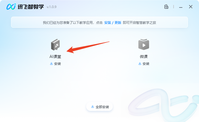199x122 pixels.
Task: Click the blue 更新 link in banner
Action: [118, 23]
